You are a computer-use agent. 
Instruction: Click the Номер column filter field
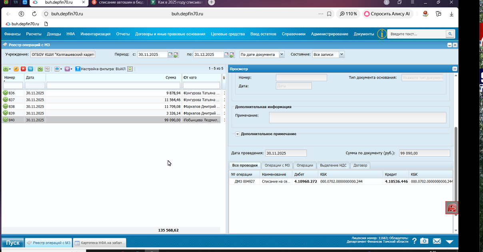point(13,85)
